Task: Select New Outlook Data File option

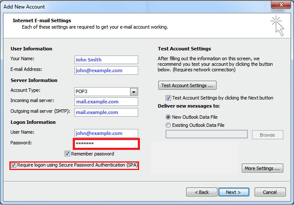Action: click(168, 117)
